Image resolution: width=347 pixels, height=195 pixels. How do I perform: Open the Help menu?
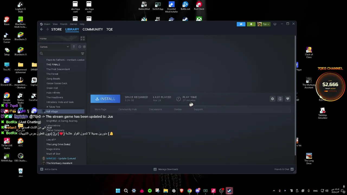click(82, 24)
